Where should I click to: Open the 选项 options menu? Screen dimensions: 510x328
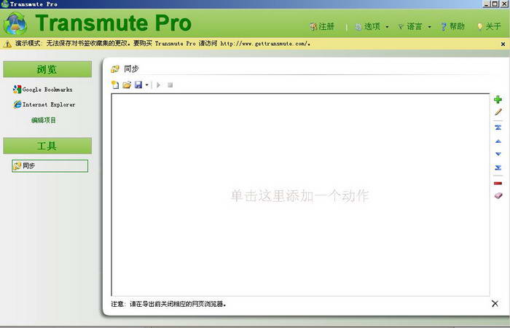click(368, 26)
